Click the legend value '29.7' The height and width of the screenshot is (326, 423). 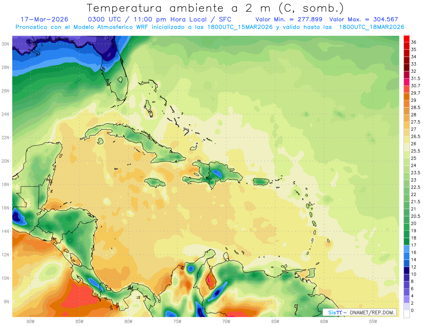tap(416, 93)
